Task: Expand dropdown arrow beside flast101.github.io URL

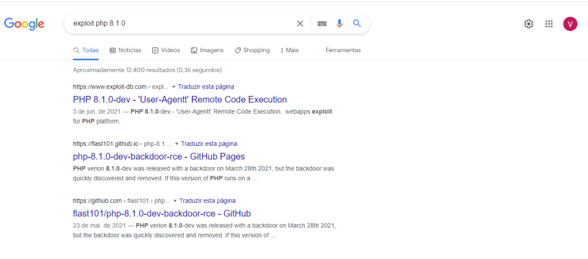Action: coord(177,144)
